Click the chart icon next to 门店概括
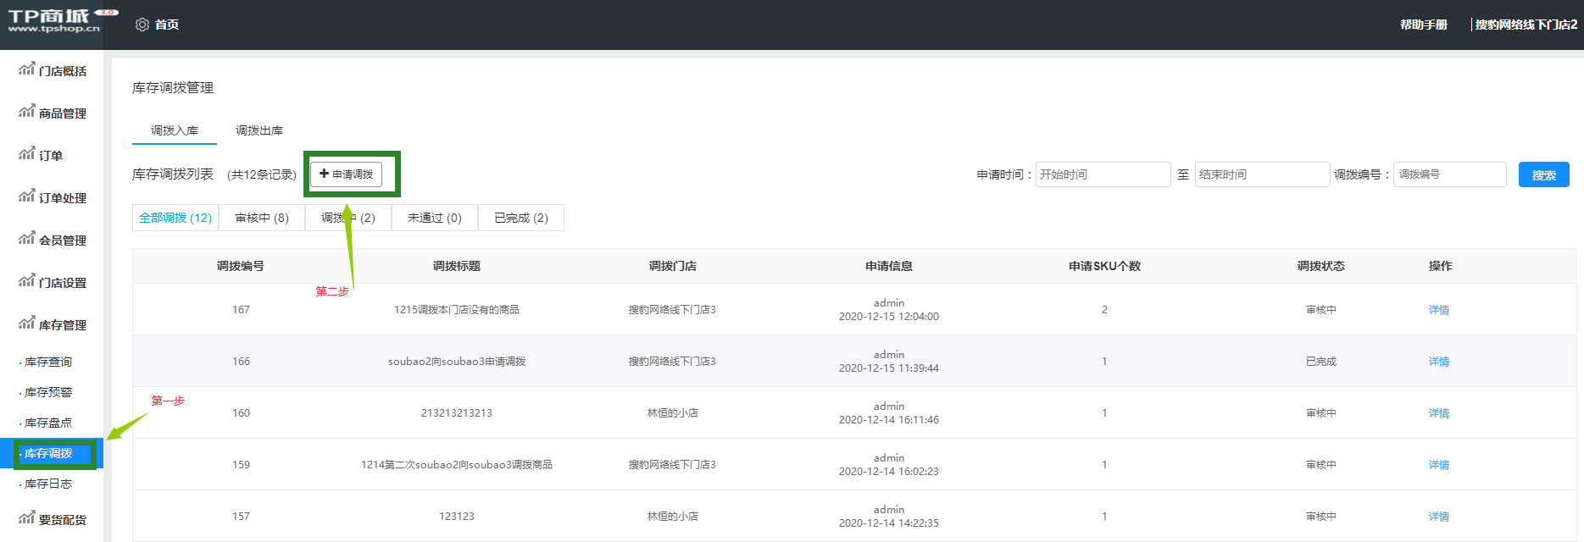Screen dimensions: 1584x542 coord(26,69)
